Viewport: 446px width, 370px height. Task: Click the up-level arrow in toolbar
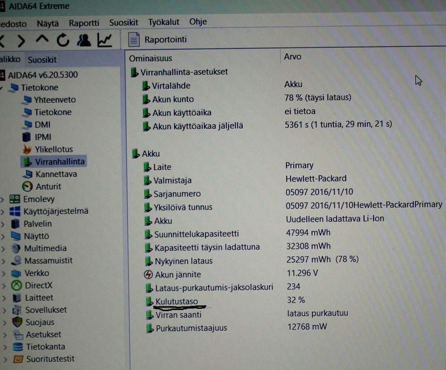pos(42,39)
